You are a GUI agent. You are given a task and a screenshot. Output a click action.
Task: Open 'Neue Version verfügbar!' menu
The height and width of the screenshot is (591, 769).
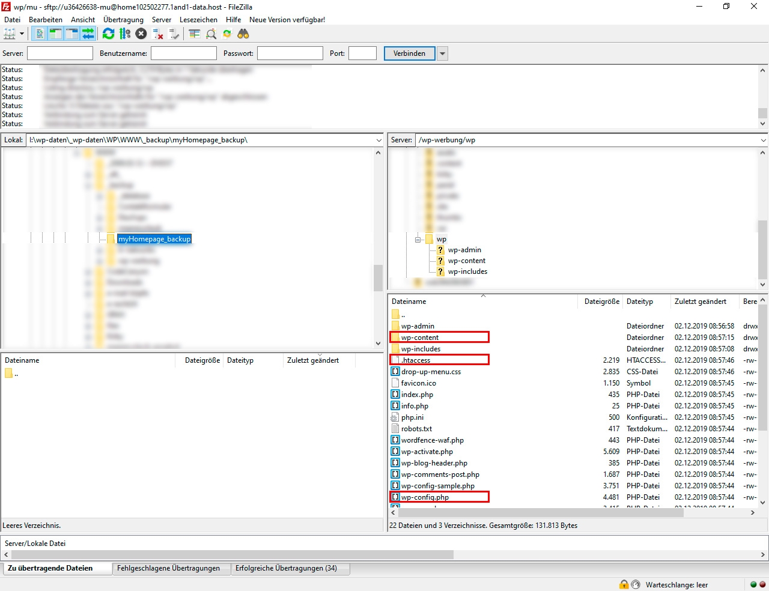point(287,20)
